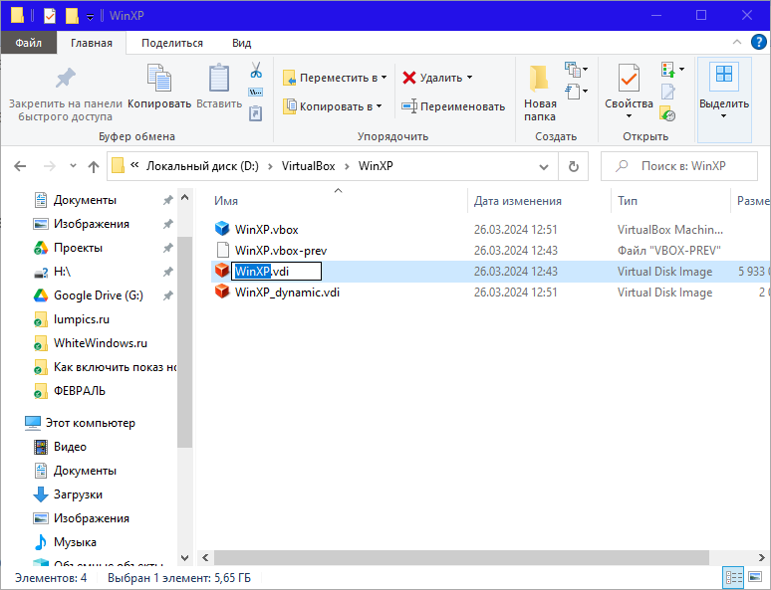Open the Delete (Удалить) dropdown arrow

click(469, 78)
